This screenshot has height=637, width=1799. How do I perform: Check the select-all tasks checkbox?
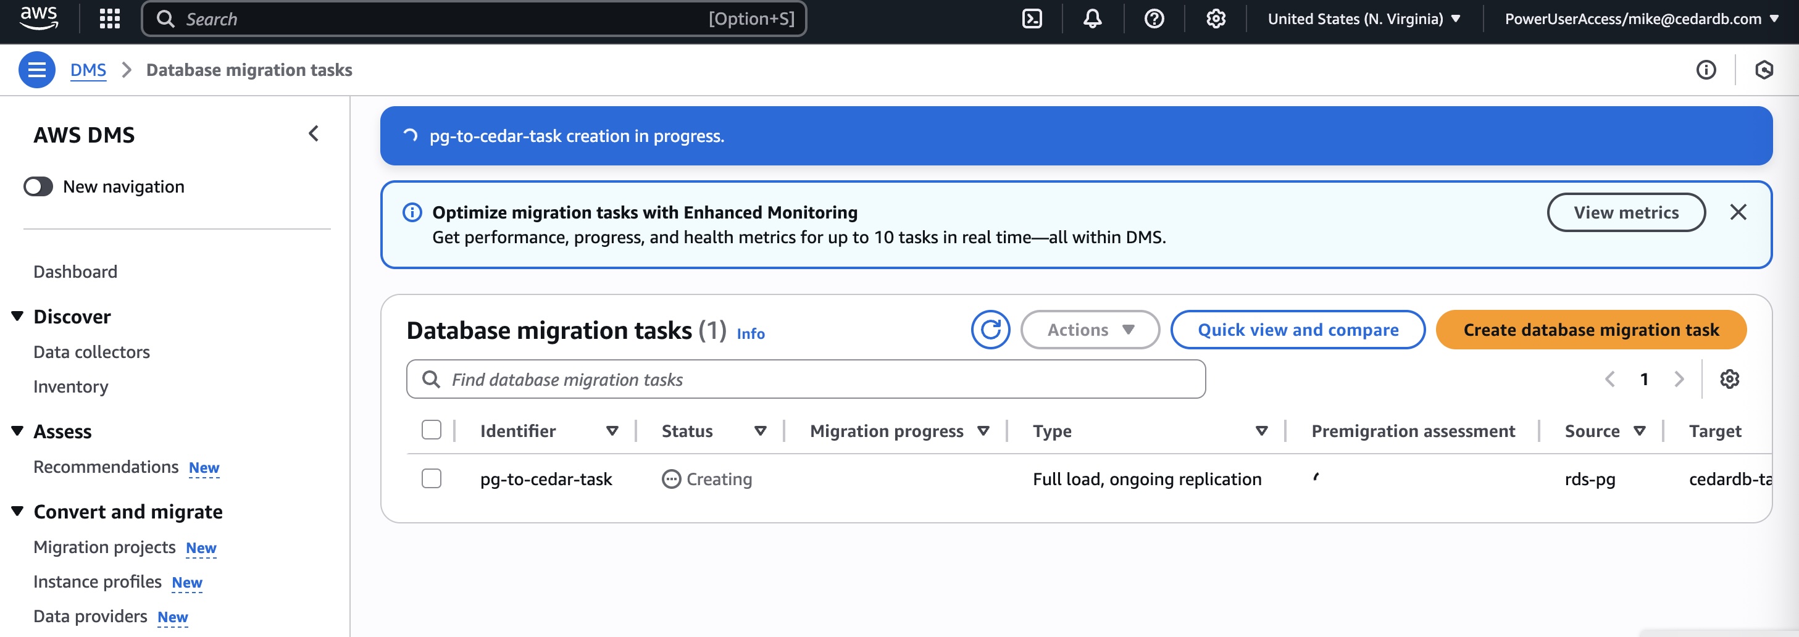(x=431, y=430)
